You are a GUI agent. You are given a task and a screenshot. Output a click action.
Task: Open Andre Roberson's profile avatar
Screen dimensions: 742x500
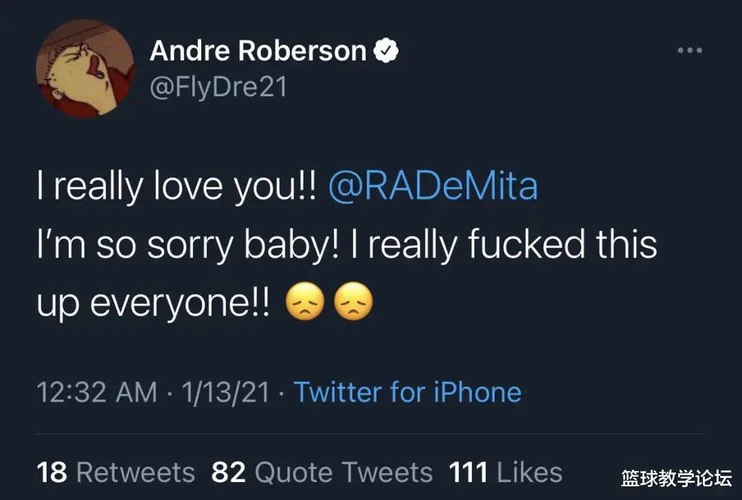(x=85, y=69)
